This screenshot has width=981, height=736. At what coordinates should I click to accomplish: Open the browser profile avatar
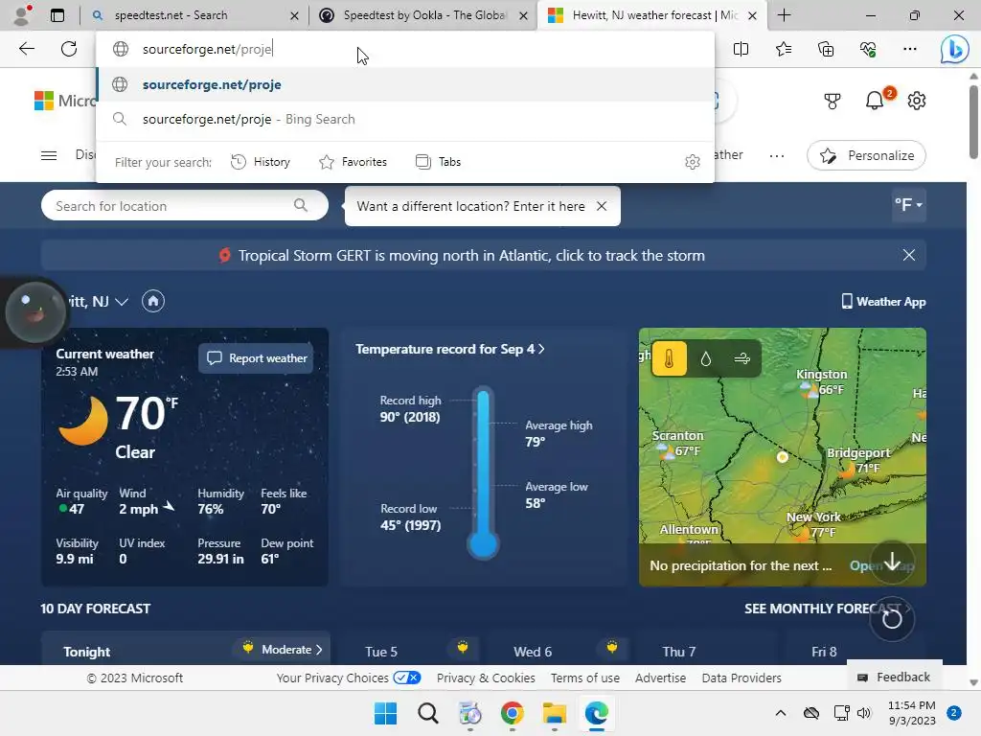coord(22,15)
